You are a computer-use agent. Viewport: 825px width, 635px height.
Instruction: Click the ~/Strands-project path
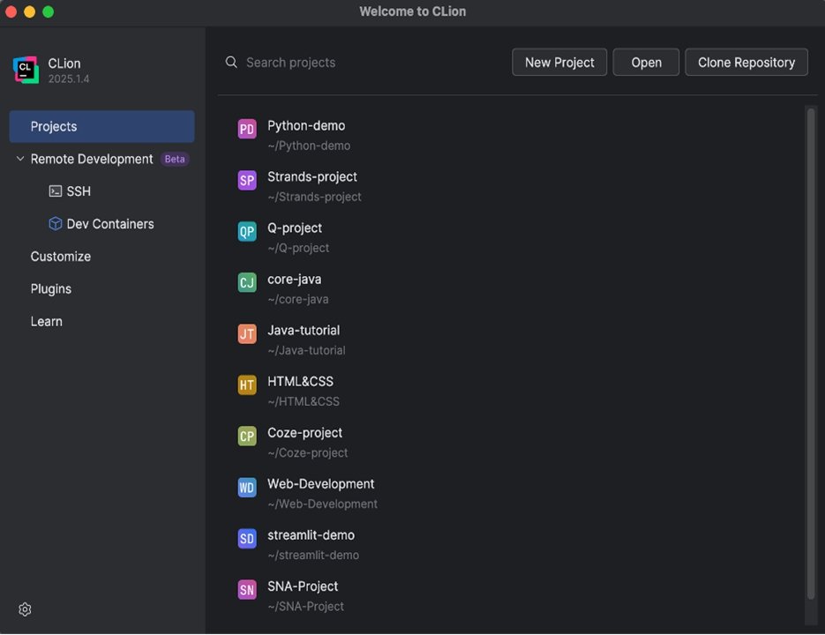click(314, 197)
